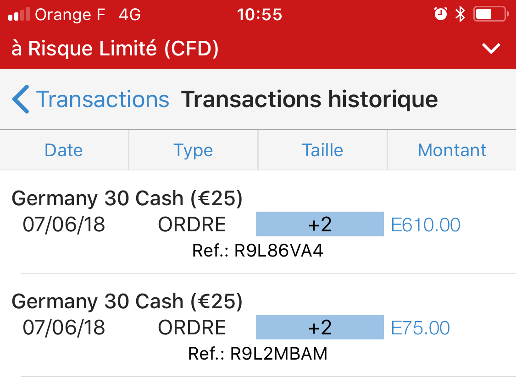Sort by Montant column
Viewport: 516px width, 377px height.
[452, 150]
